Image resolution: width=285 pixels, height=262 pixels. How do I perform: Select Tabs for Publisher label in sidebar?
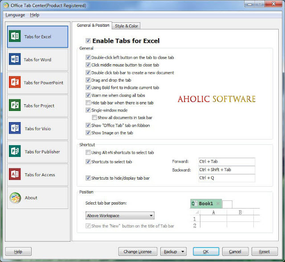[42, 151]
